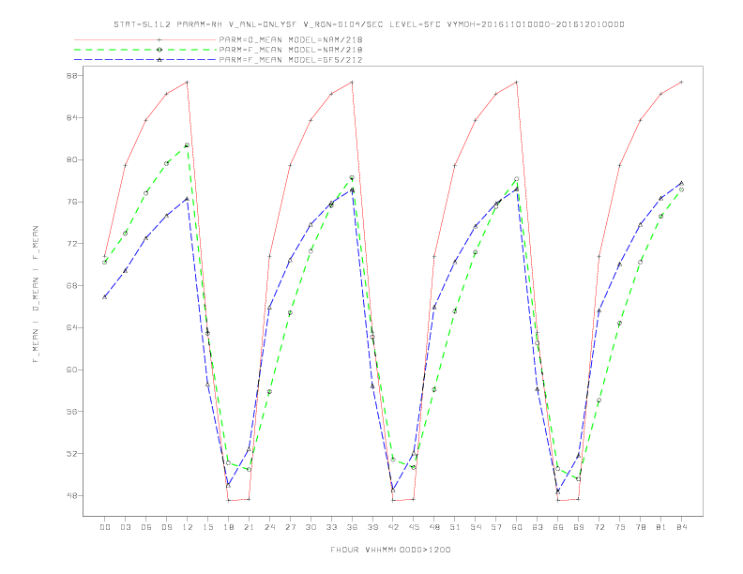Select legend entry PARM=O_MEAN MODEL=NAM/218
The width and height of the screenshot is (743, 574).
click(291, 39)
